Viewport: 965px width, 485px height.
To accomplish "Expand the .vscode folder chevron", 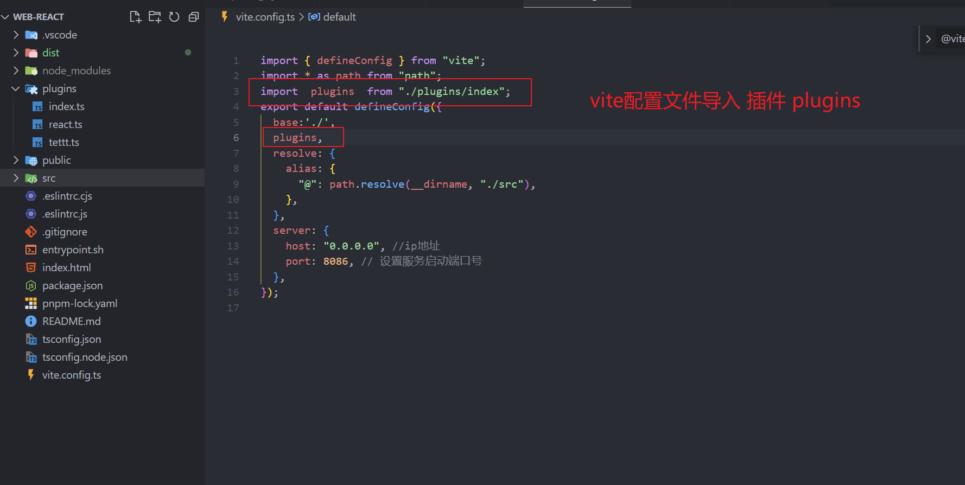I will coord(16,35).
